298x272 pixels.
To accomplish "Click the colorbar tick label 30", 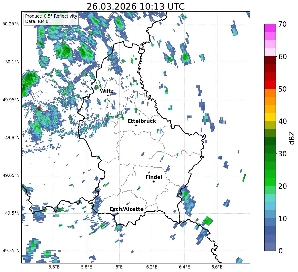I will coord(282,154).
